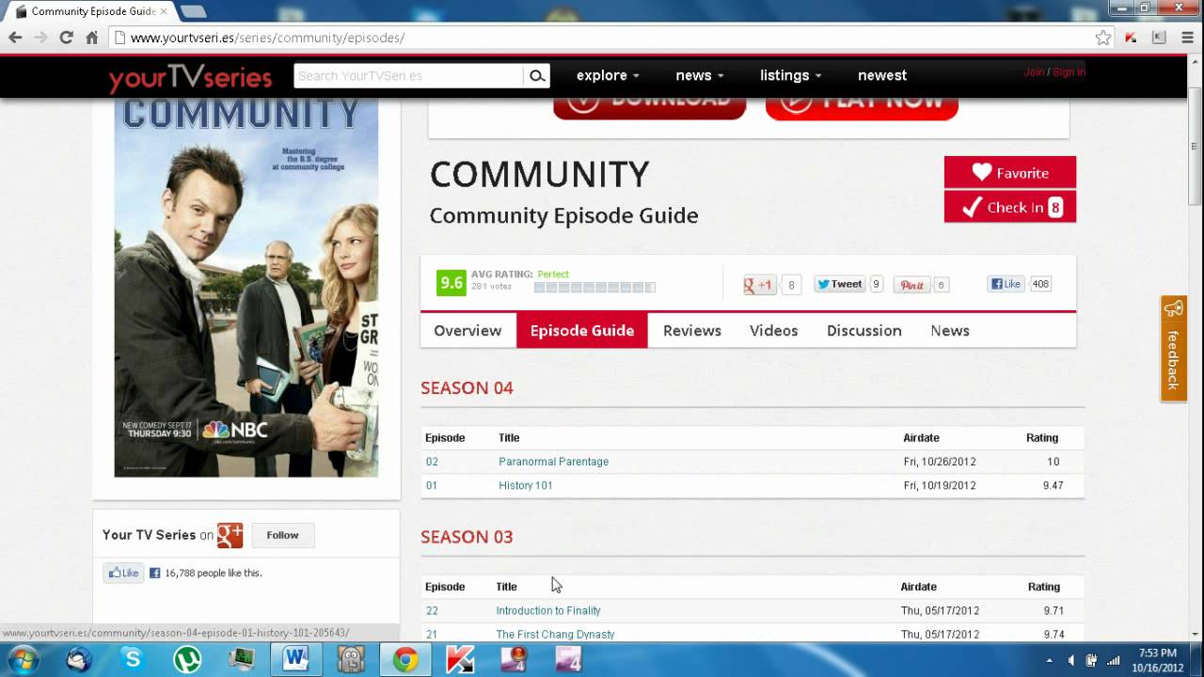Click the Community poster image
Screen dimensions: 1204x677
click(x=246, y=287)
